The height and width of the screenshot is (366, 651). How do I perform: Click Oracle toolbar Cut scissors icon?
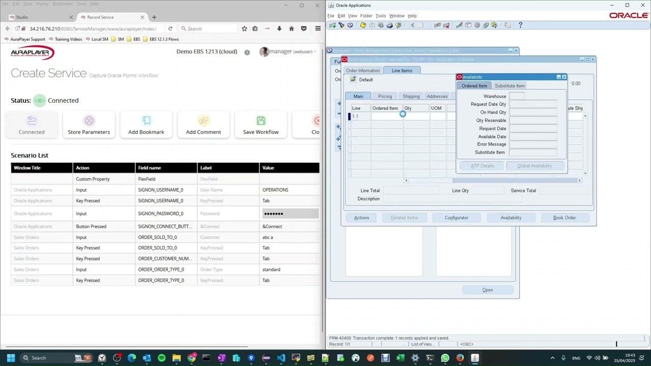[x=412, y=25]
